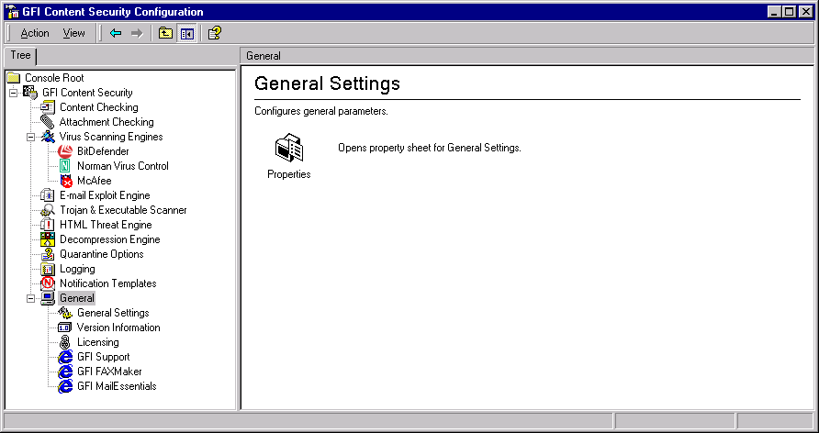Click the Attachment Checking paperclip icon

(x=48, y=122)
